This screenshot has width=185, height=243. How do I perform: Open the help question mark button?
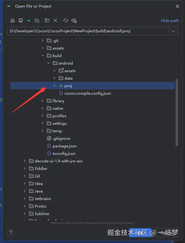tap(11, 233)
